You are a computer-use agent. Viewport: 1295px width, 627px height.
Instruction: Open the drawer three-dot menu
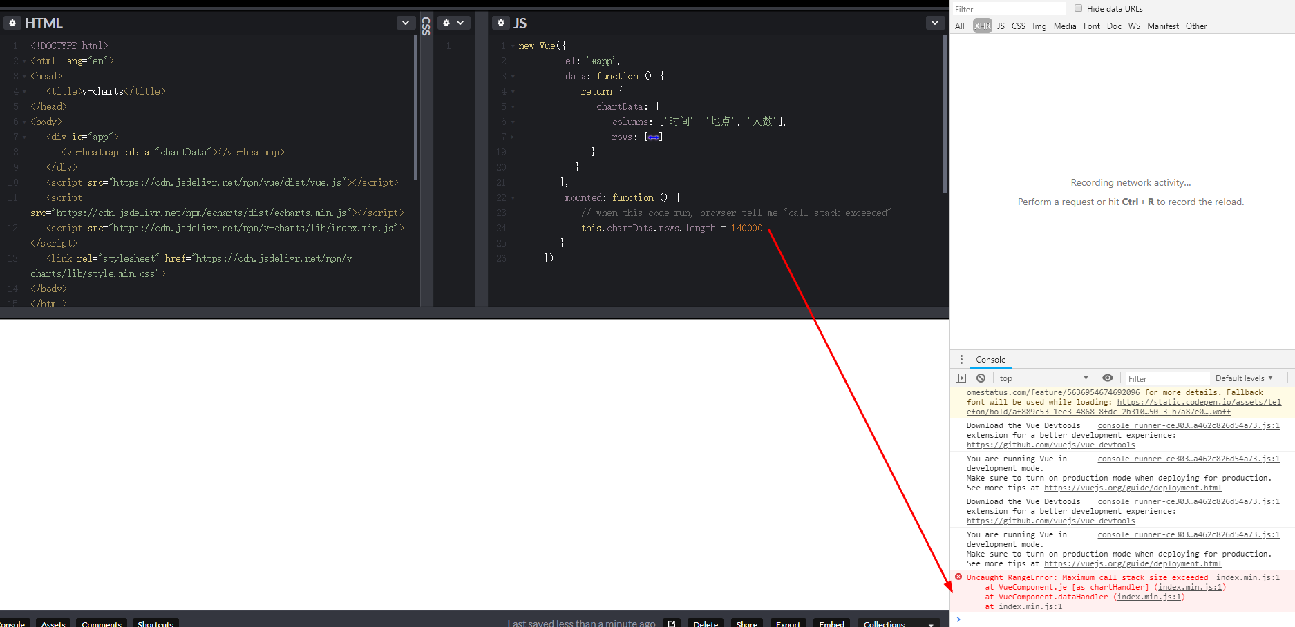click(x=961, y=360)
